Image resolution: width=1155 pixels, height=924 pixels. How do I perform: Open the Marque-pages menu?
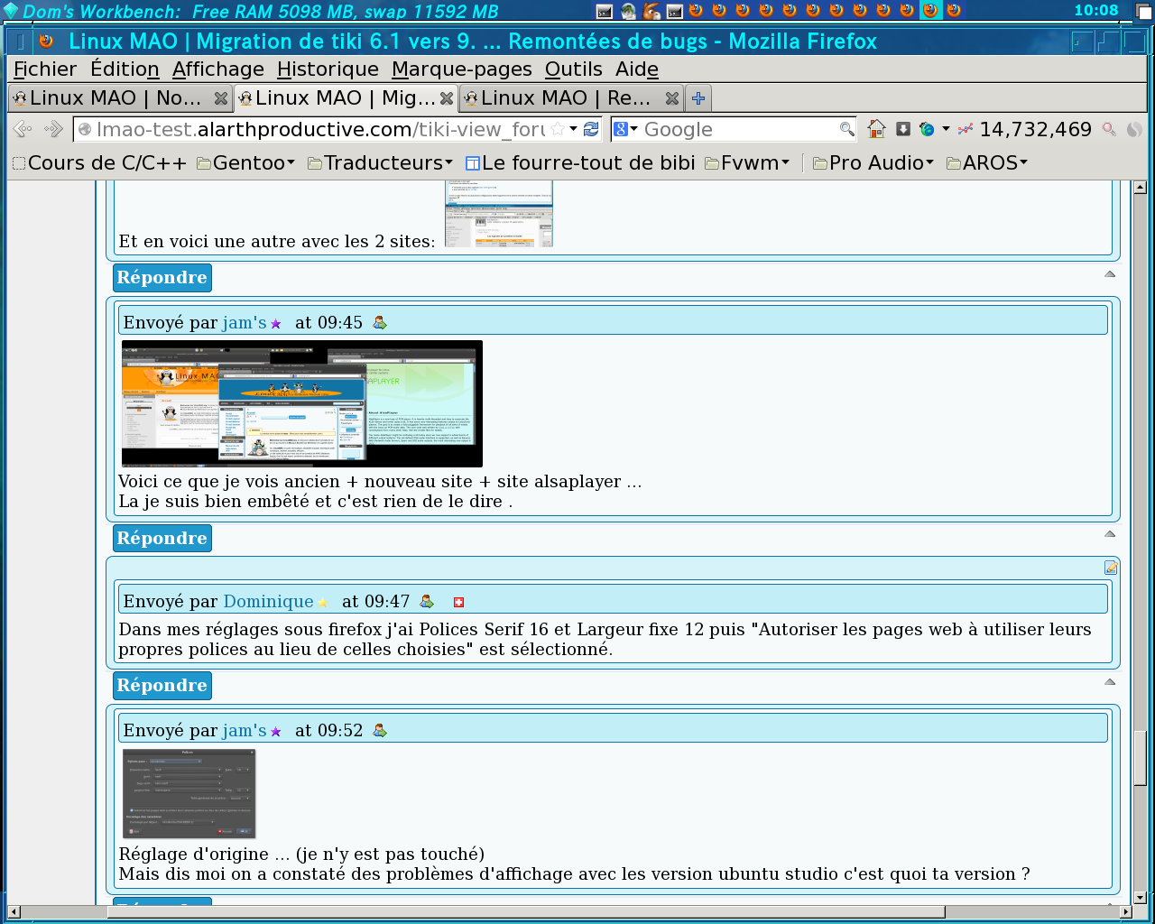(462, 69)
